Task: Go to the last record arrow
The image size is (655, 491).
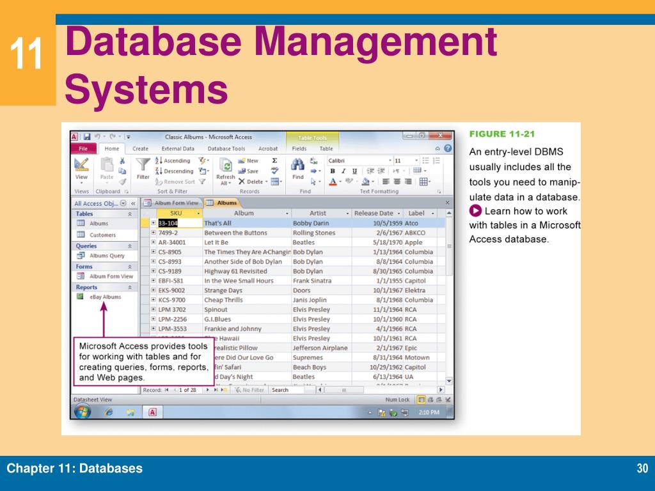Action: coord(216,390)
